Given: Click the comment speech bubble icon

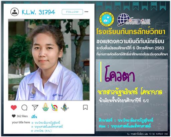Looking at the screenshot, I should (x=24, y=107).
